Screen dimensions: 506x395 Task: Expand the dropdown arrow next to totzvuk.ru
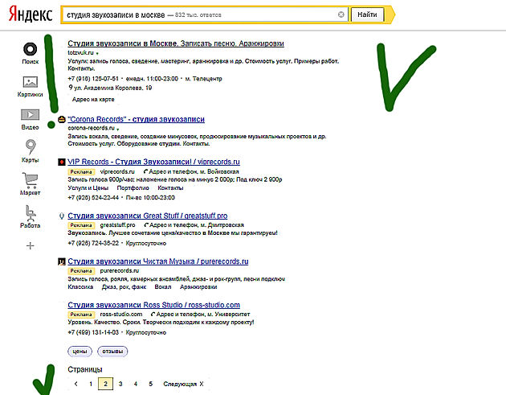97,53
